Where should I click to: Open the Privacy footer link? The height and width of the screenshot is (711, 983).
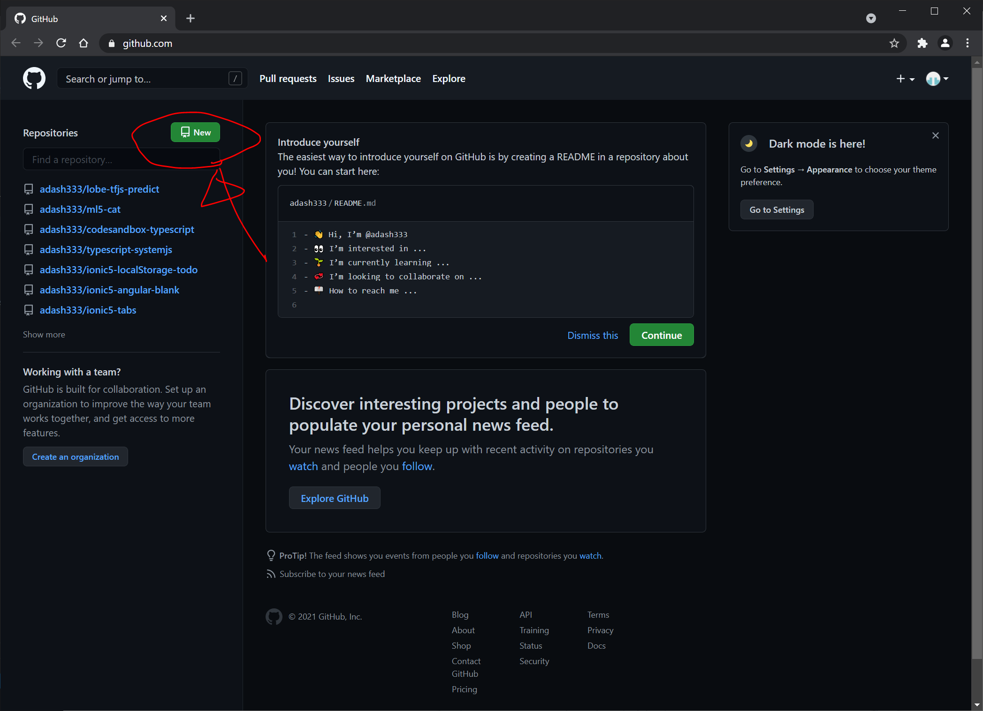point(600,630)
